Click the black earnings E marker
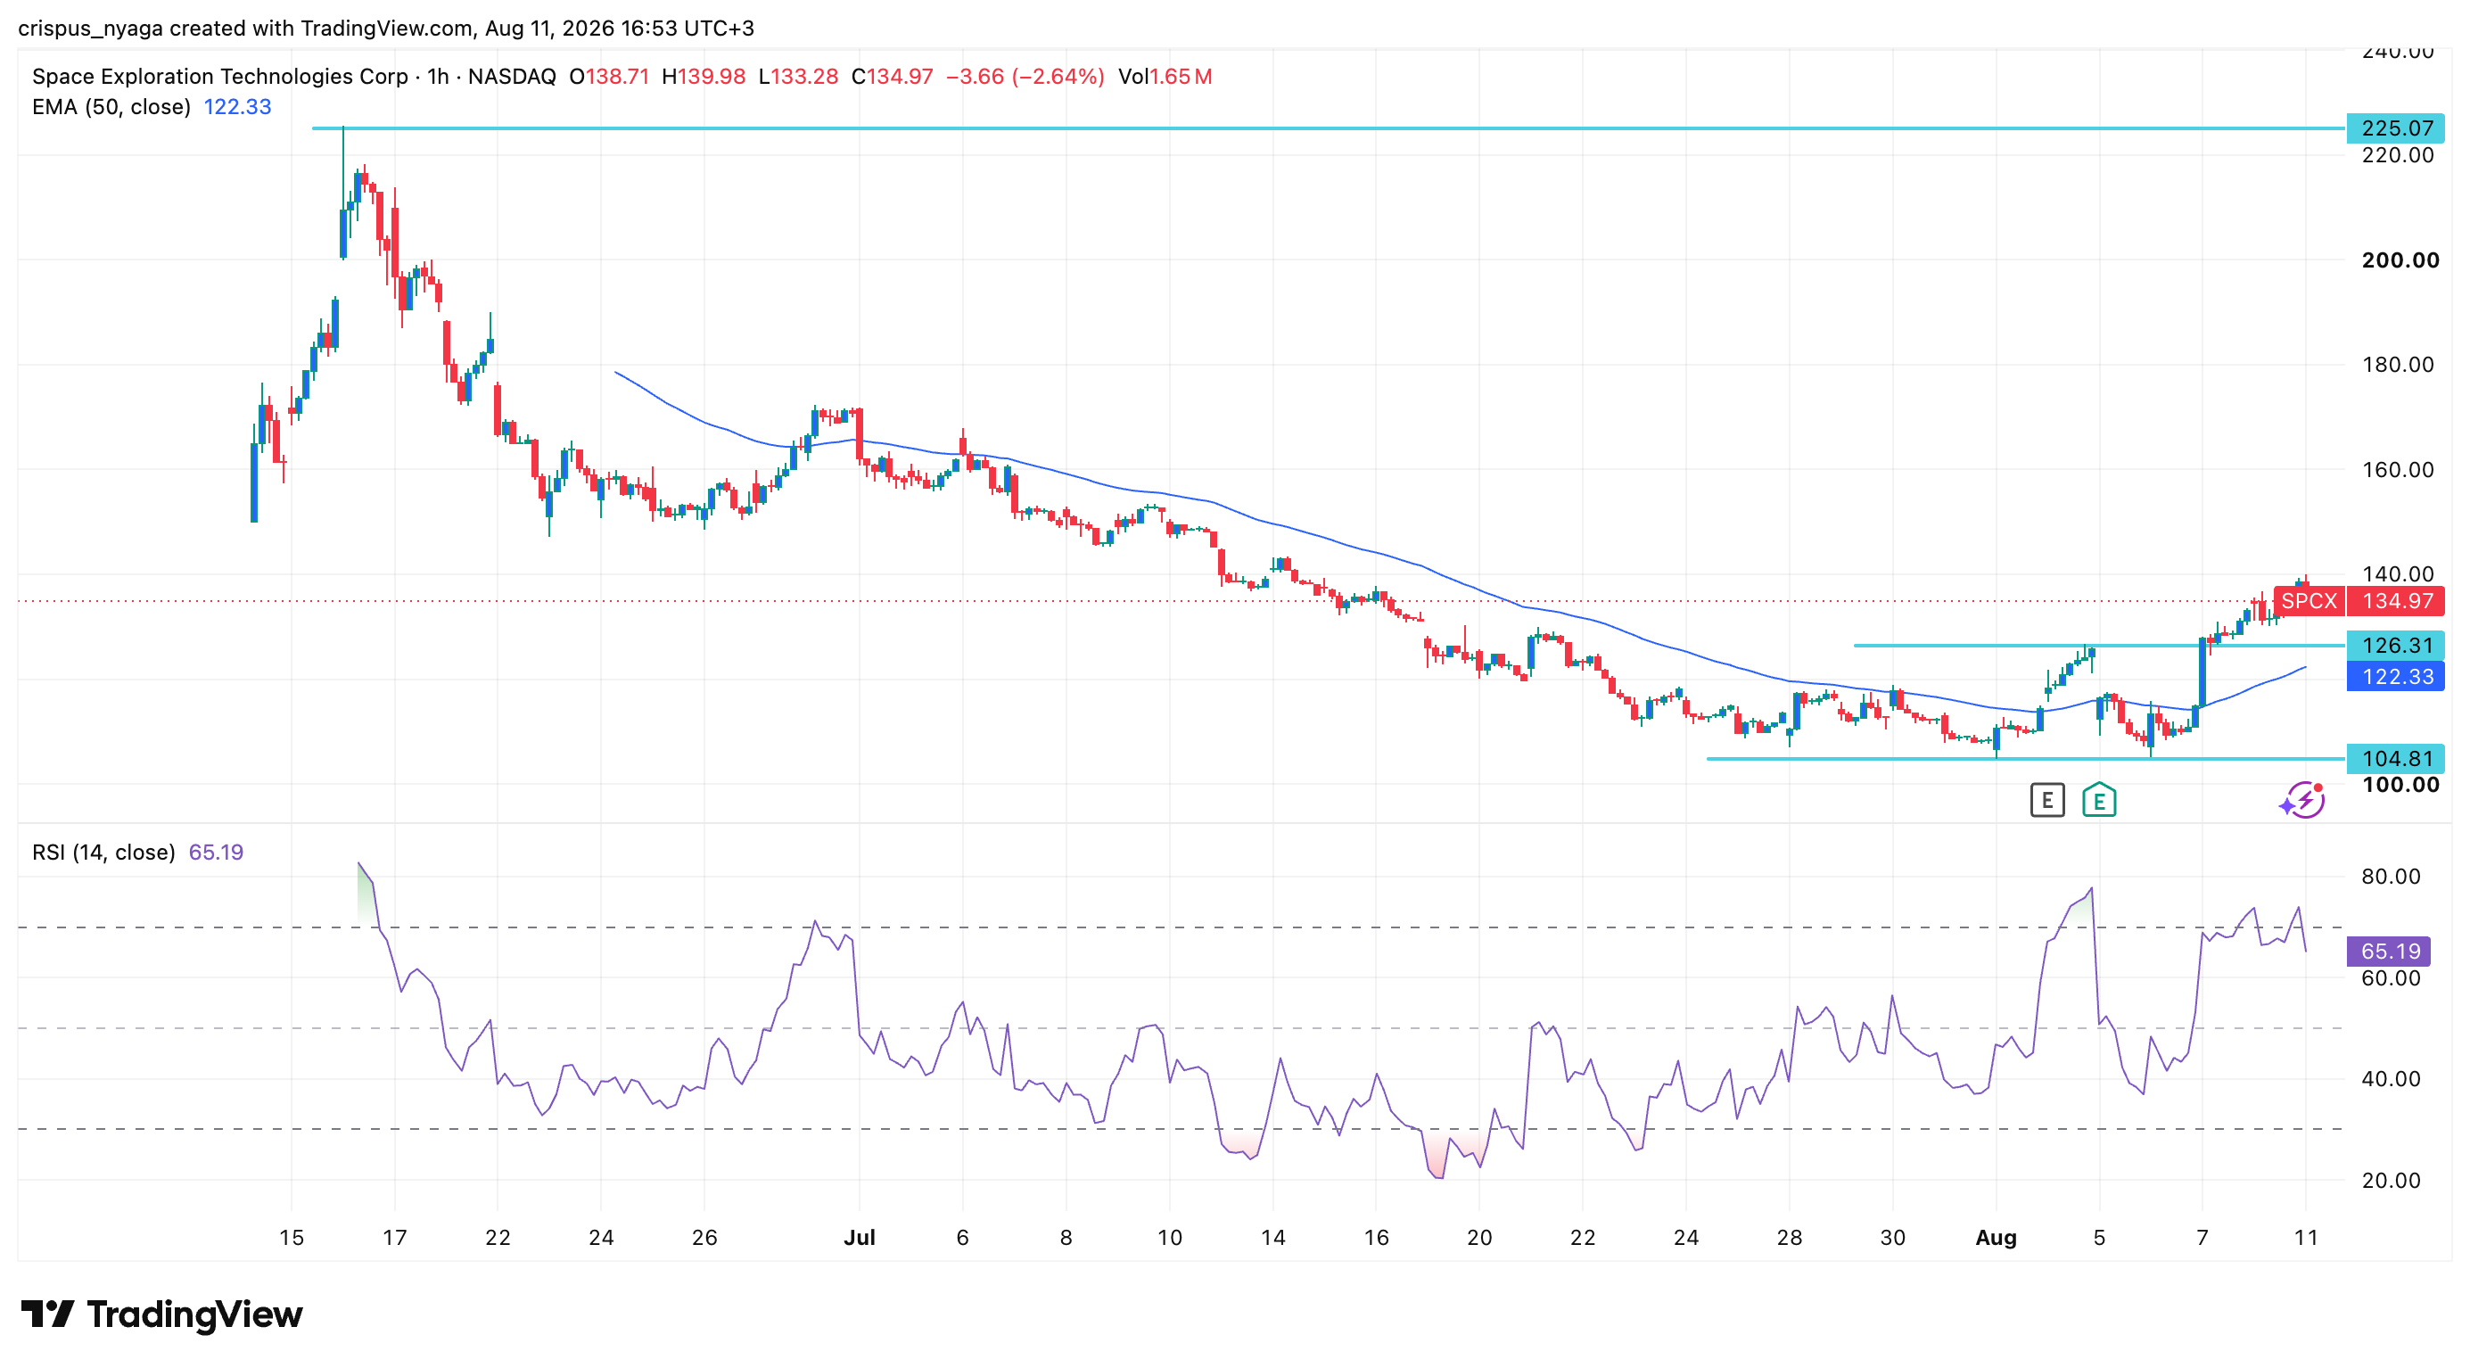The height and width of the screenshot is (1368, 2470). (x=2047, y=800)
